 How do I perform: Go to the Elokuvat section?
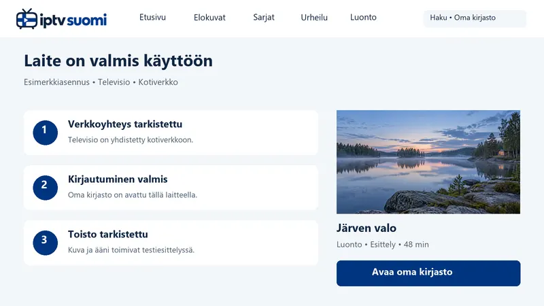(209, 18)
